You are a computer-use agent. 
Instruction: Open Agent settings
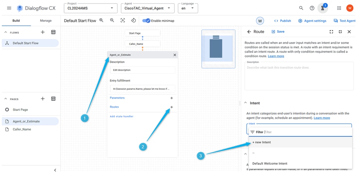click(x=312, y=21)
